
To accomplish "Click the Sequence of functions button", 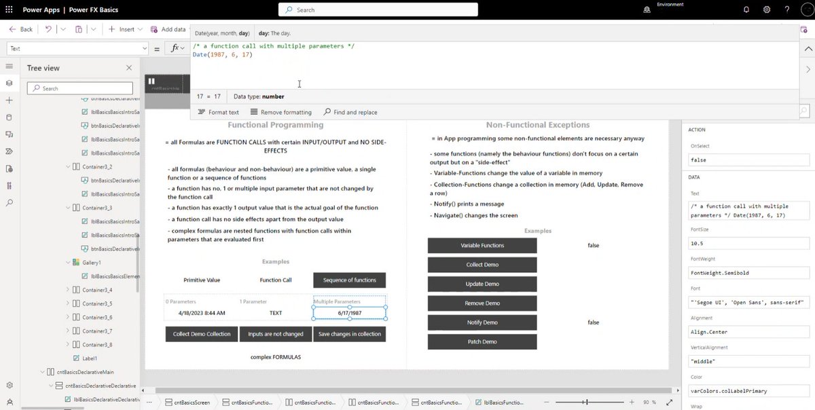I will point(349,280).
